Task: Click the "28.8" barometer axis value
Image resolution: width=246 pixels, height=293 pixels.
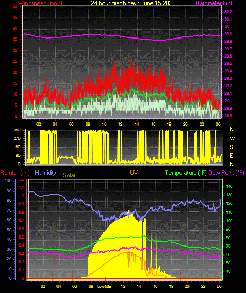Action: point(228,116)
